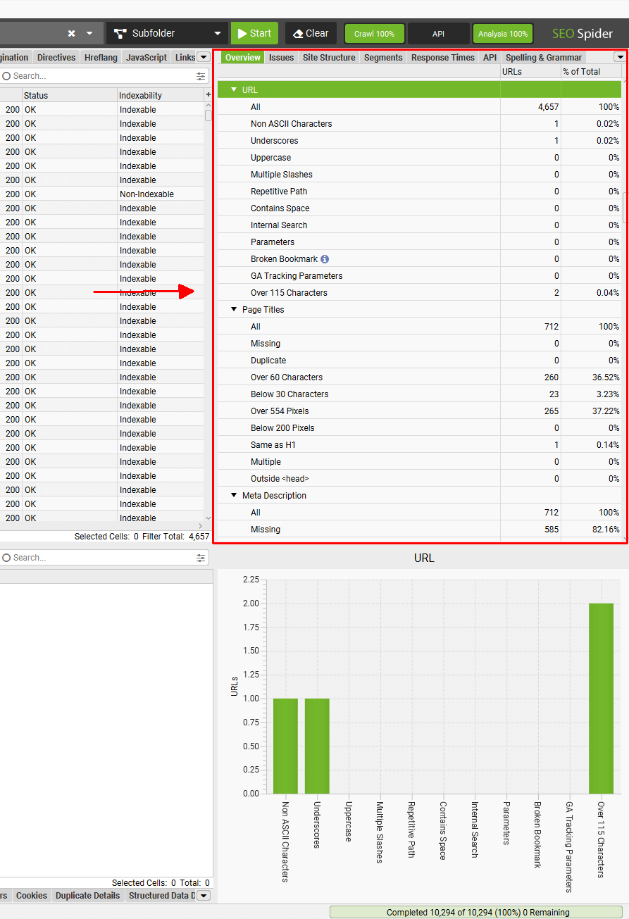Select the Non ASCII Characters filter row
This screenshot has height=919, width=629.
pyautogui.click(x=420, y=124)
